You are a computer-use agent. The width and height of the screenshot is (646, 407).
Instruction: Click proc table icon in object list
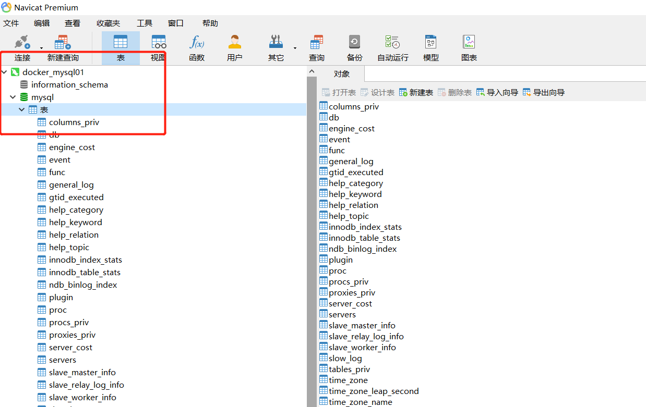(x=324, y=270)
